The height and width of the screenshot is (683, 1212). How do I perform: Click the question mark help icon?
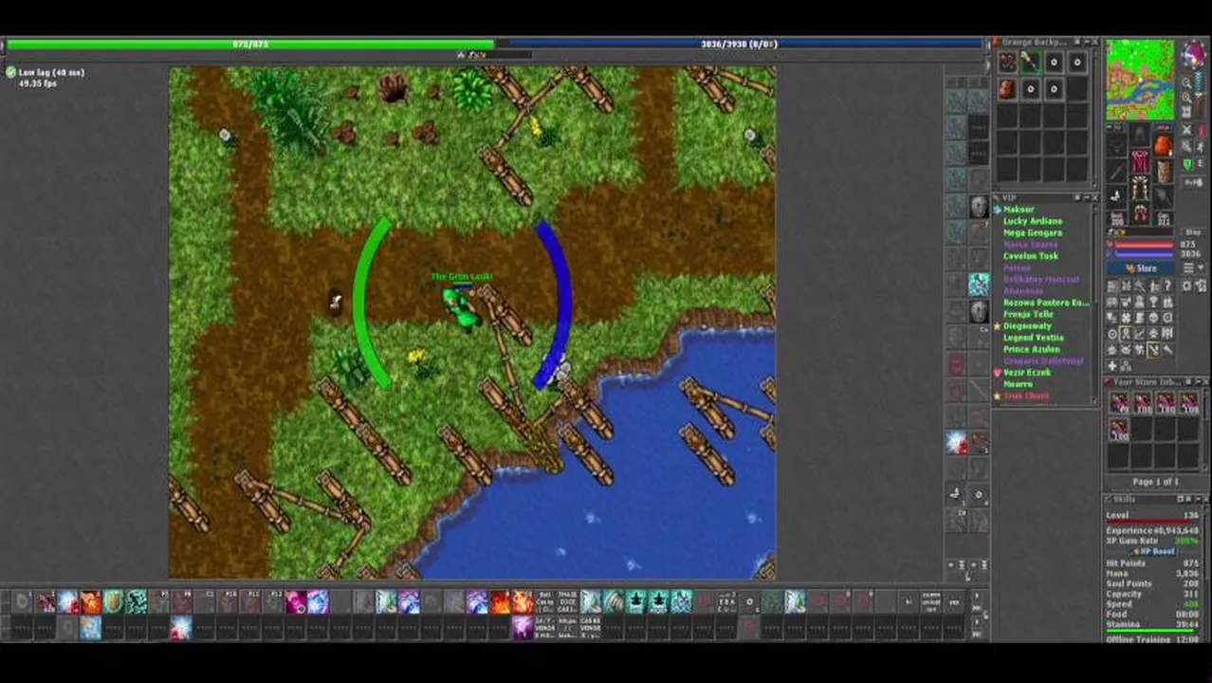tap(1167, 285)
